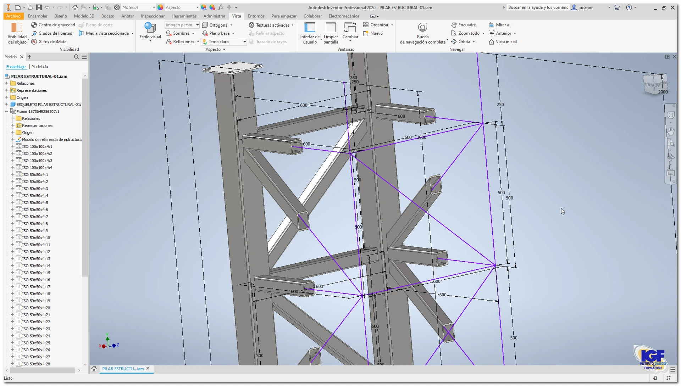Click the search icon in Modelo panel
Screen dimensions: 681x386
(x=76, y=57)
